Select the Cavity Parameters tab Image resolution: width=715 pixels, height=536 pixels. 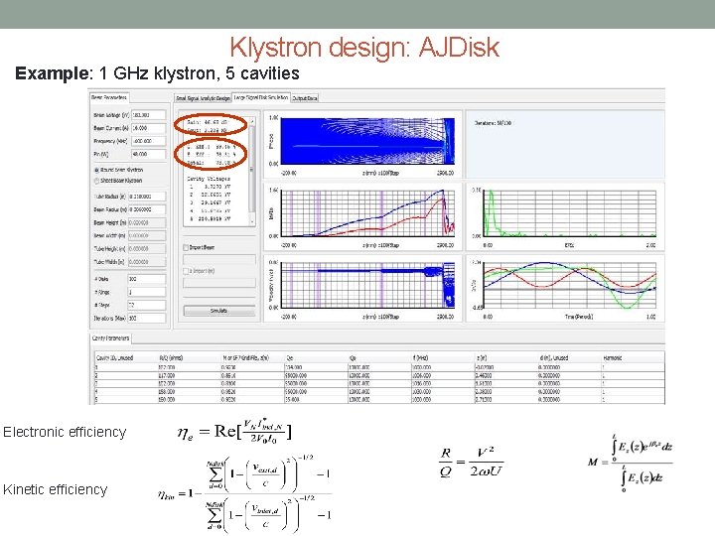[x=111, y=338]
